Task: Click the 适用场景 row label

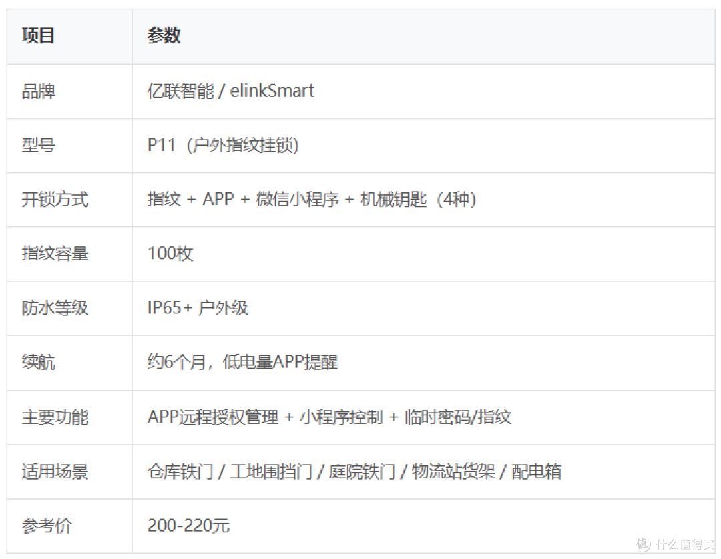Action: coord(55,472)
